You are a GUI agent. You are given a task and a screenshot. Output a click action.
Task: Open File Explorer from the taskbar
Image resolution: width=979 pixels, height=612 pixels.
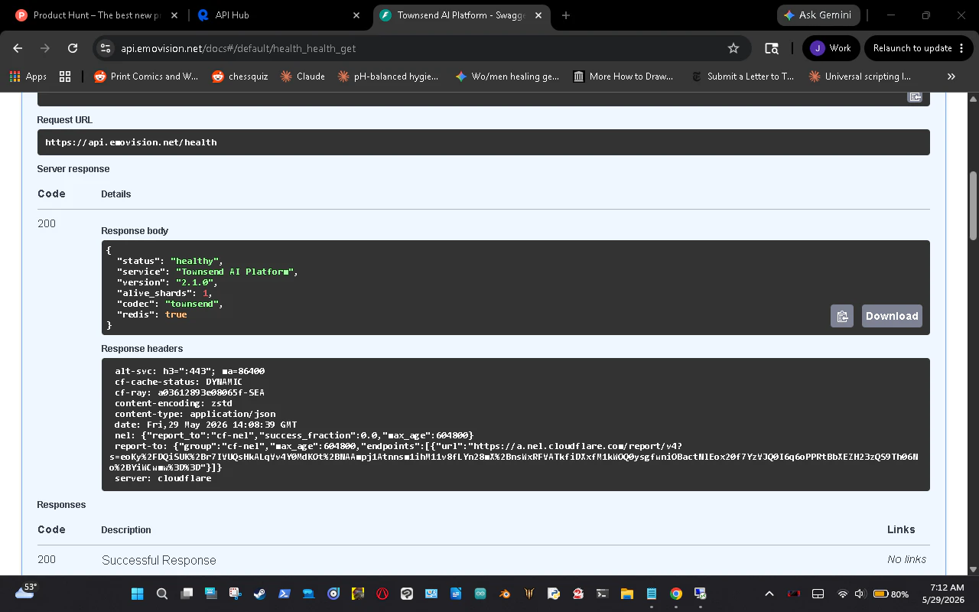pos(627,594)
